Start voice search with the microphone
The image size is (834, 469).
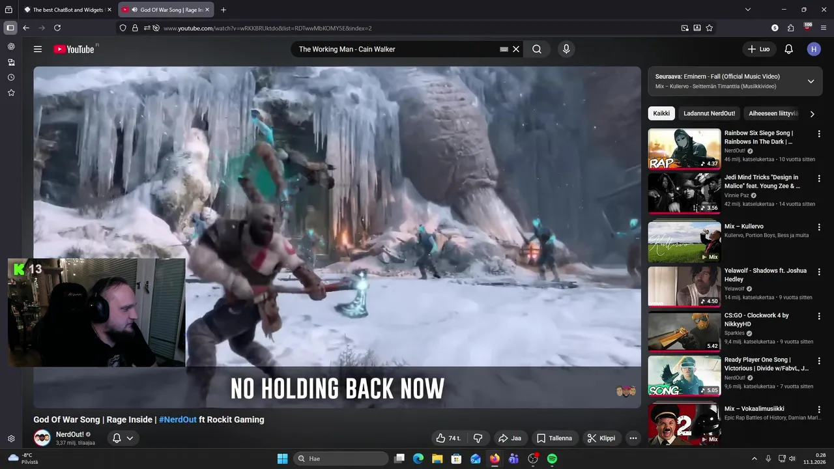pyautogui.click(x=566, y=49)
